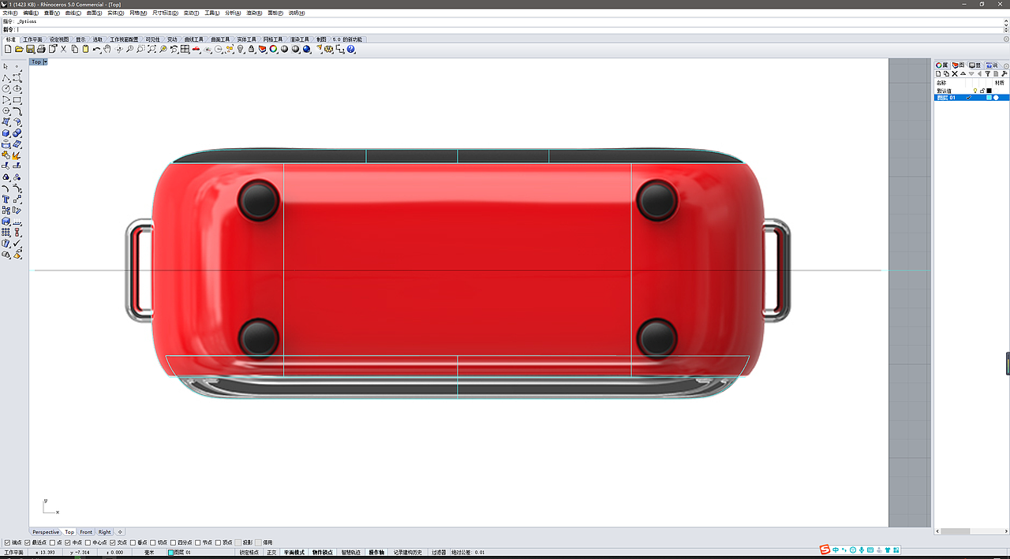Click the New file icon
The image size is (1010, 559).
8,49
